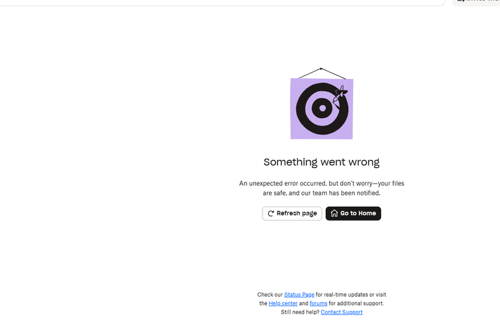Click the house icon in Go to Home
Image resolution: width=500 pixels, height=331 pixels.
coord(334,213)
